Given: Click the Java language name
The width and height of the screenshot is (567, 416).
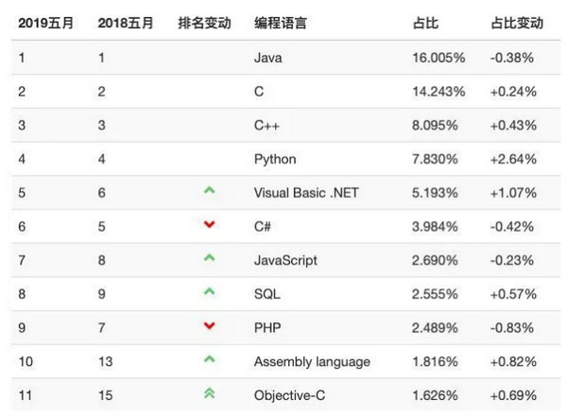Looking at the screenshot, I should coord(268,58).
